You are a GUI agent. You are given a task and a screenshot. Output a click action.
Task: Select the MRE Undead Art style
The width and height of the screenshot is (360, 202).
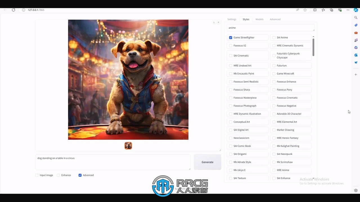231,66
